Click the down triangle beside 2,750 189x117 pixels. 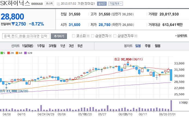click(x=13, y=24)
